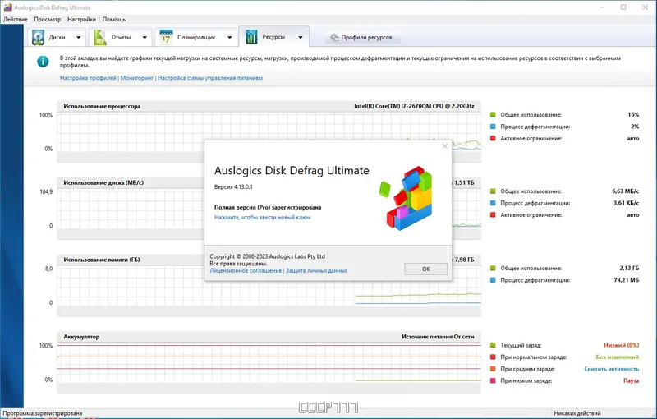
Task: Open Профили ресурсов button
Action: pos(362,37)
